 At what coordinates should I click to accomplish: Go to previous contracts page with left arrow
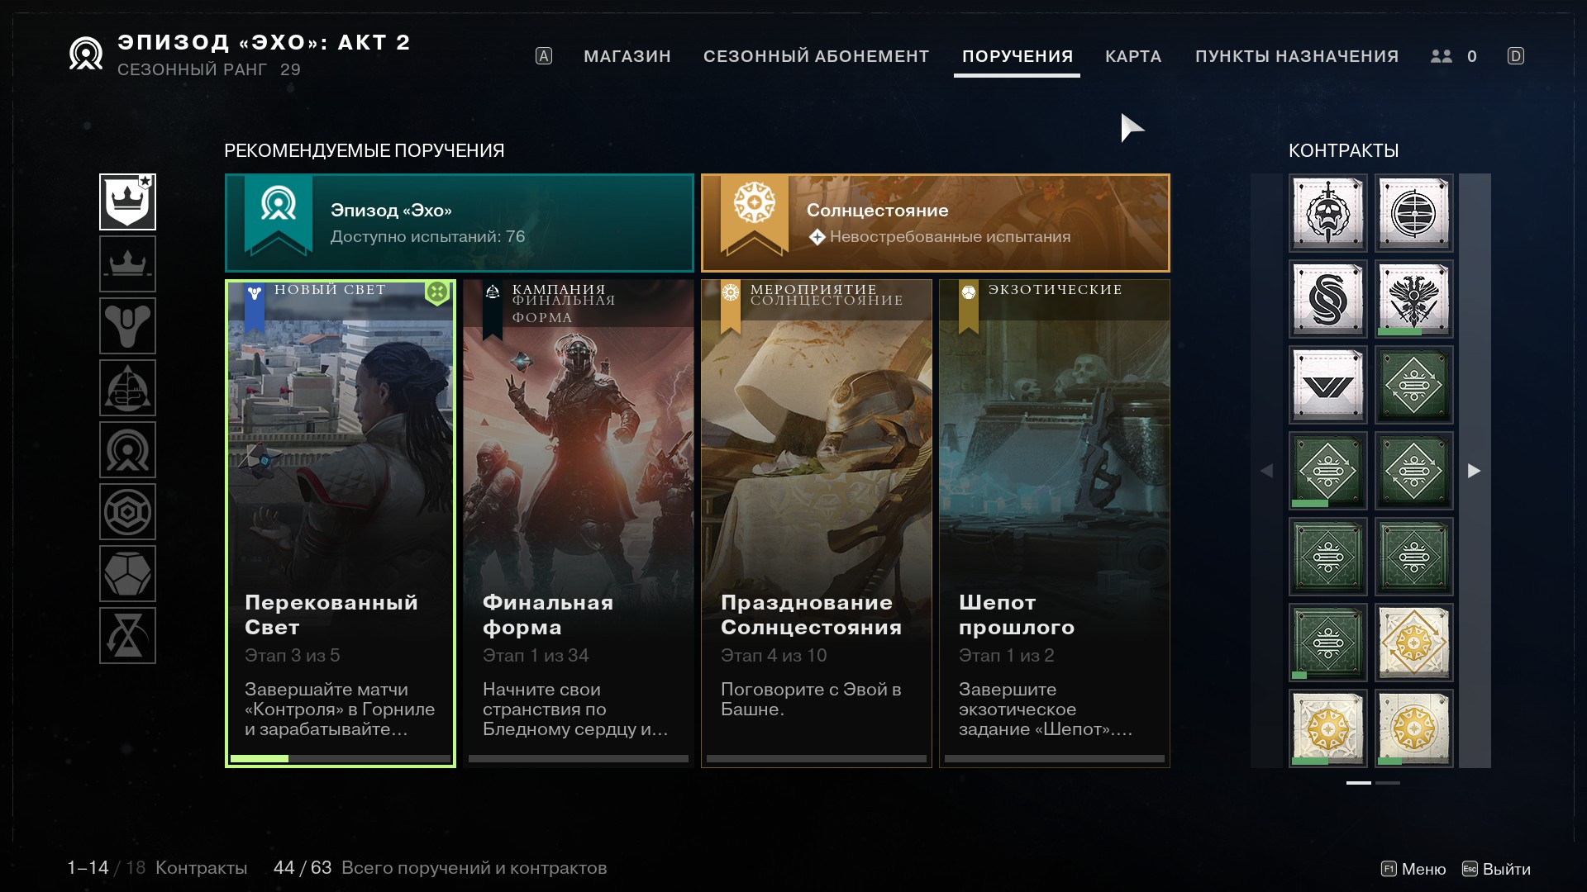pyautogui.click(x=1266, y=471)
